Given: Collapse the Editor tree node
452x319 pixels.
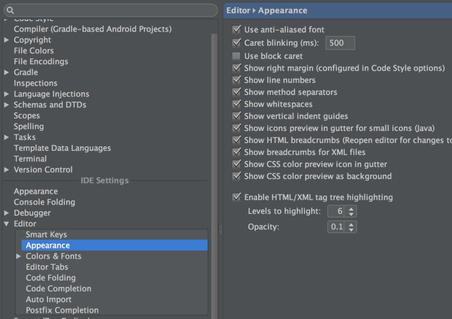Looking at the screenshot, I should (x=6, y=224).
